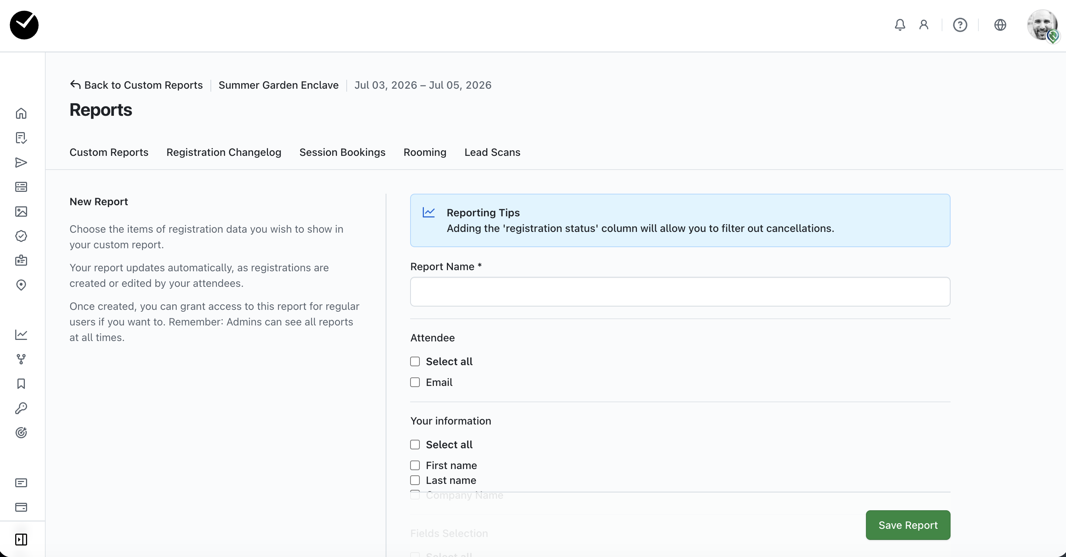The width and height of the screenshot is (1066, 557).
Task: Open the help question mark icon
Action: tap(959, 25)
